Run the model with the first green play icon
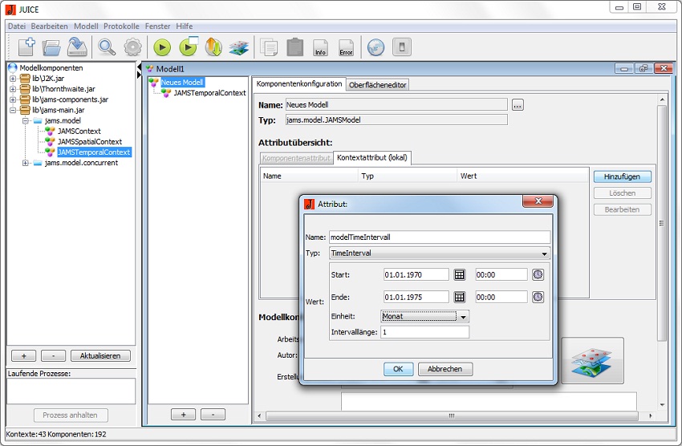Screen dimensions: 682x446 point(162,47)
